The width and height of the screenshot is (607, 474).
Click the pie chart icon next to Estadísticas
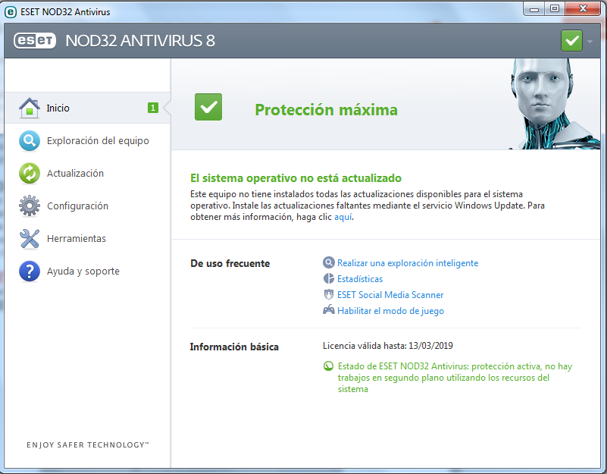pos(329,278)
